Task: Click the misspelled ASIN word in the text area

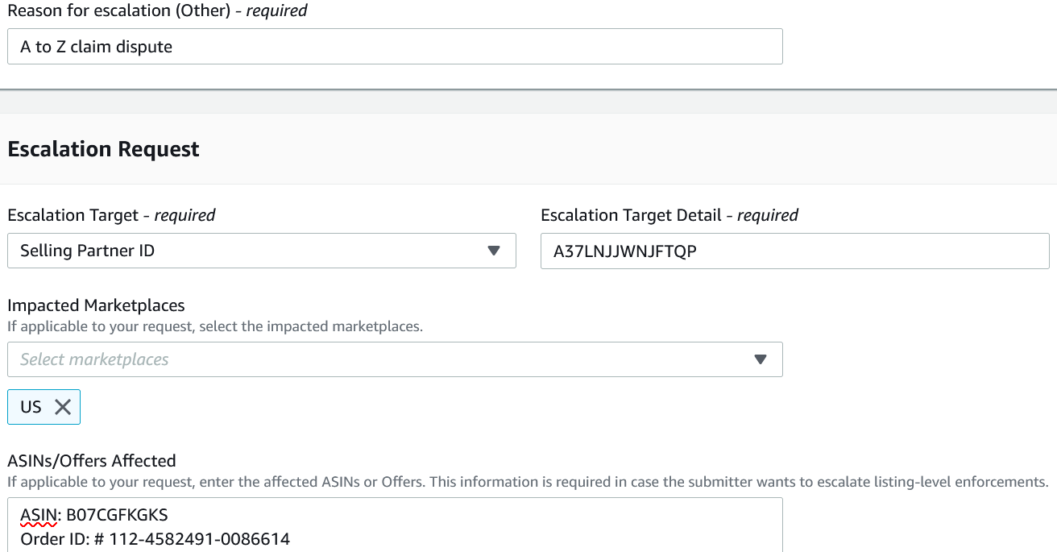Action: pos(36,515)
